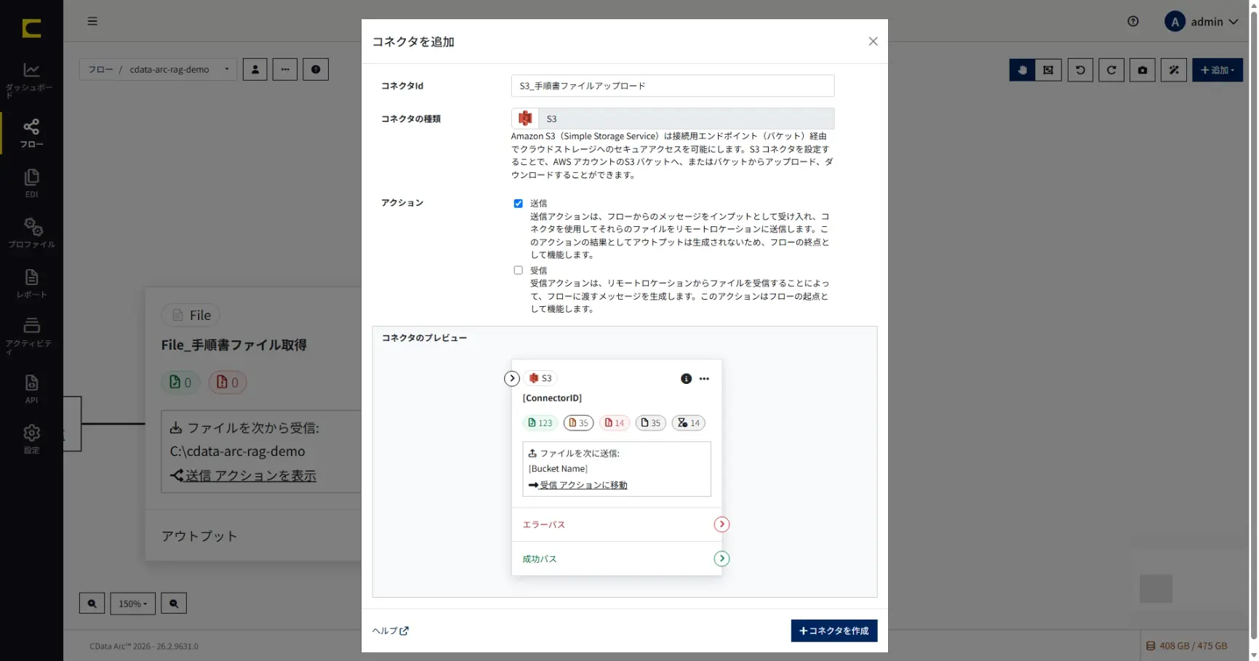Click the C:\cdata-arc-rag-demo path text

(x=238, y=452)
